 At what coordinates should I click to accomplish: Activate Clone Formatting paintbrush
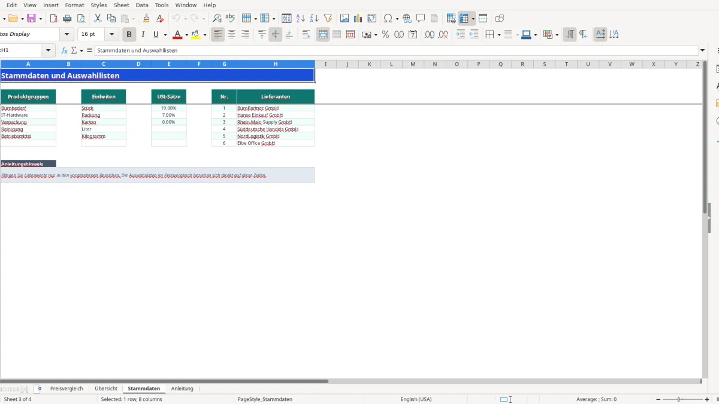(146, 19)
